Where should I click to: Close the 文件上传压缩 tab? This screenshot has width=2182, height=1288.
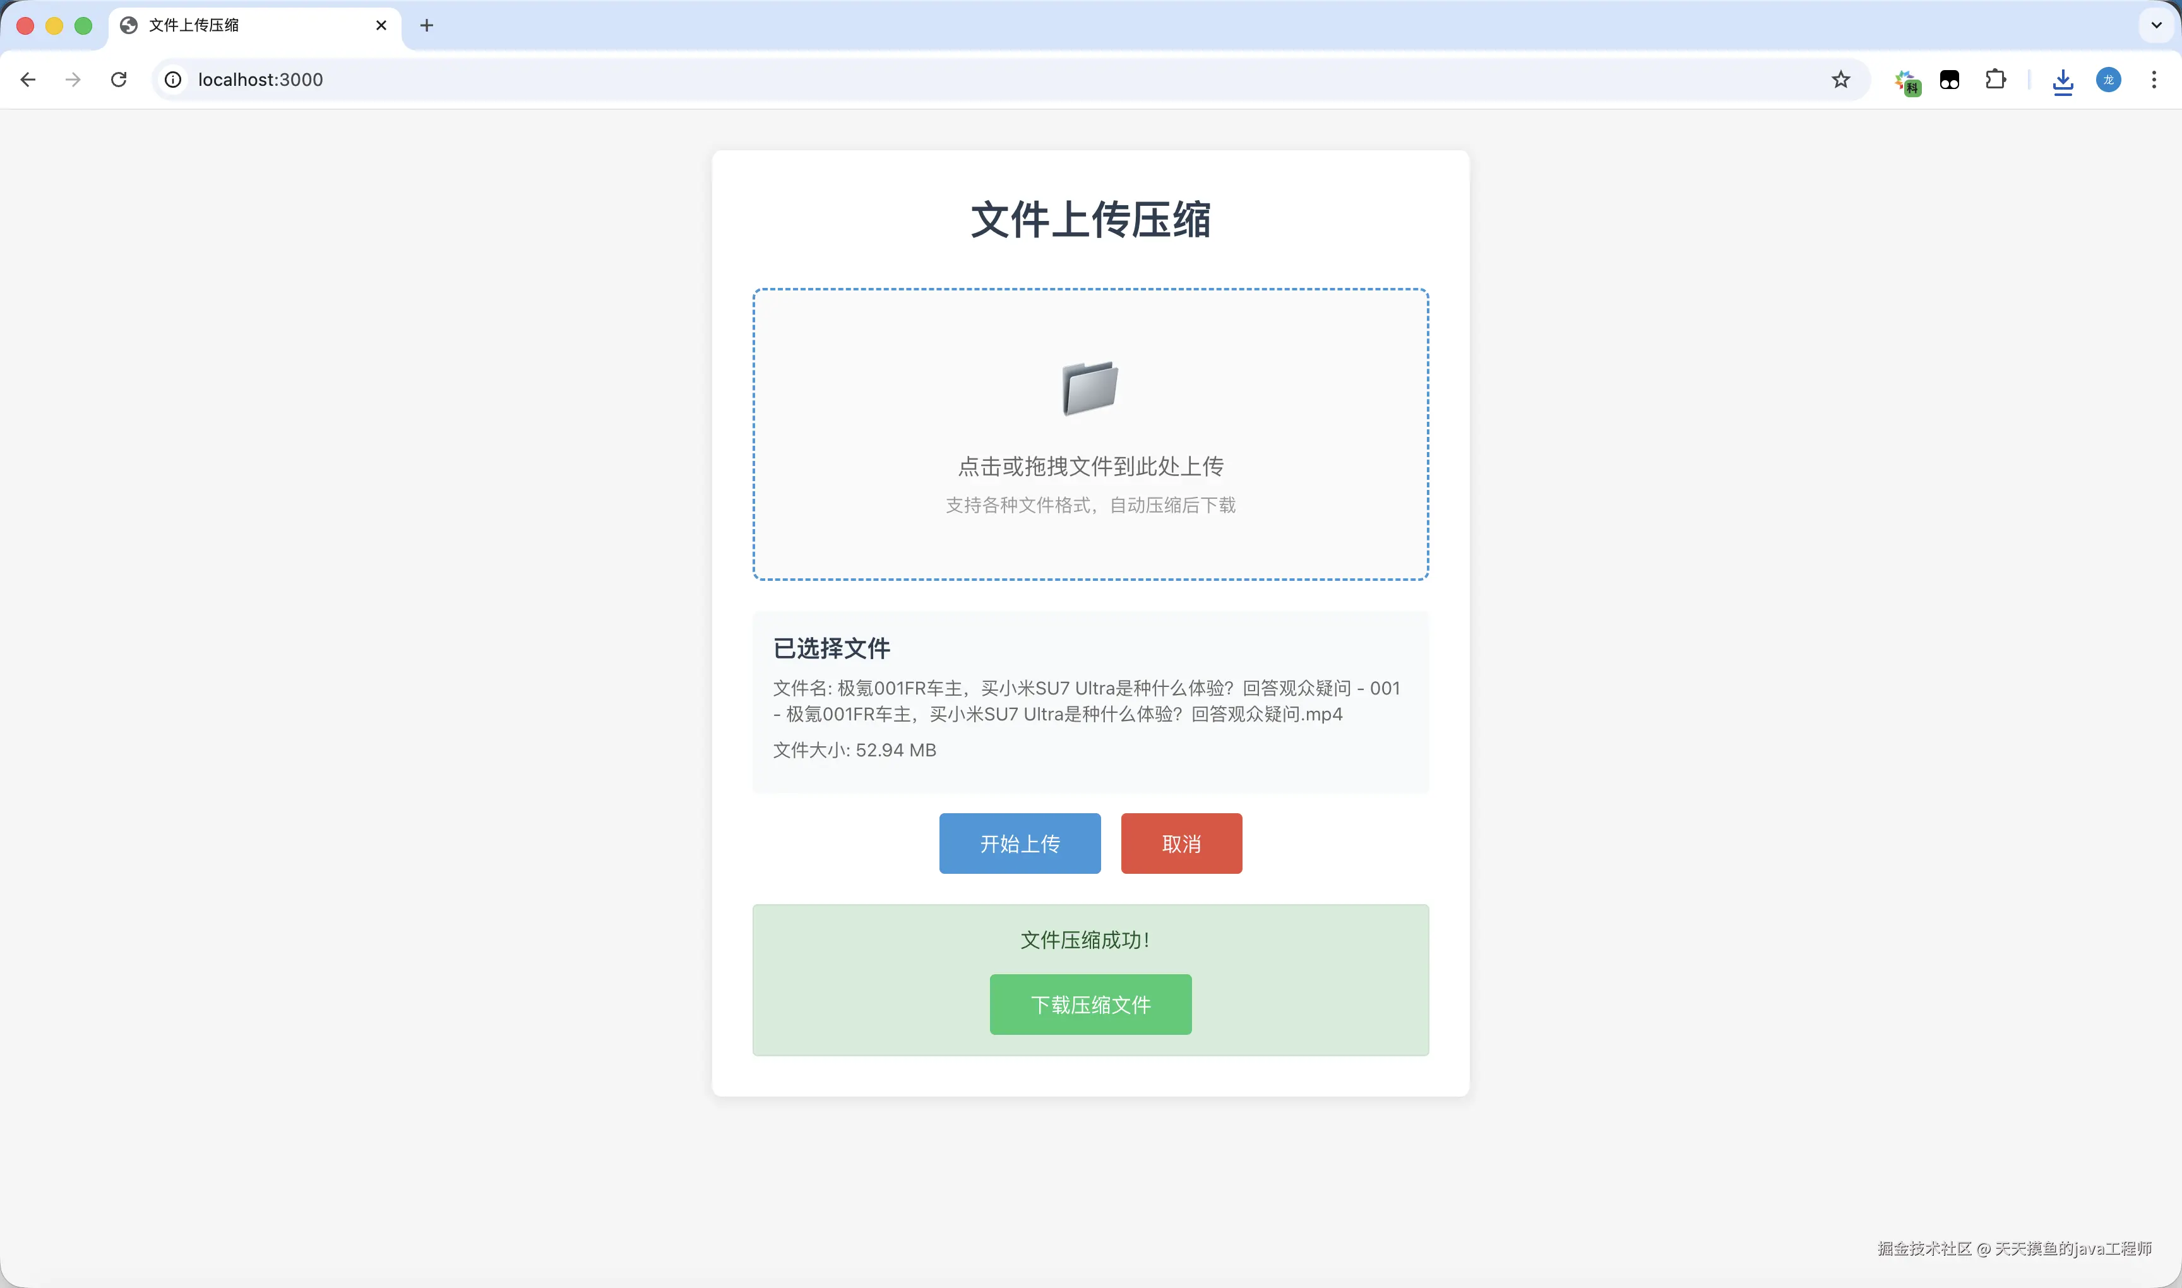pyautogui.click(x=381, y=25)
